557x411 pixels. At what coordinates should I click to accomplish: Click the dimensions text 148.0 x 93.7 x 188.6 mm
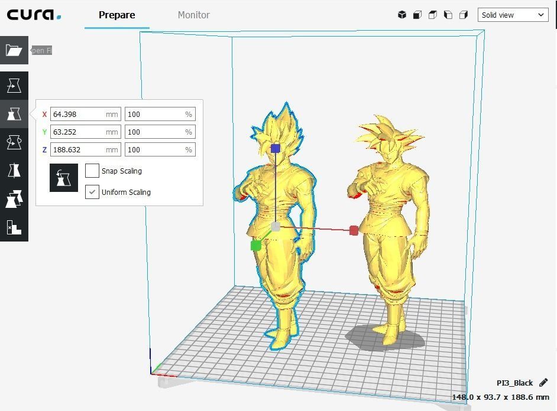click(500, 397)
